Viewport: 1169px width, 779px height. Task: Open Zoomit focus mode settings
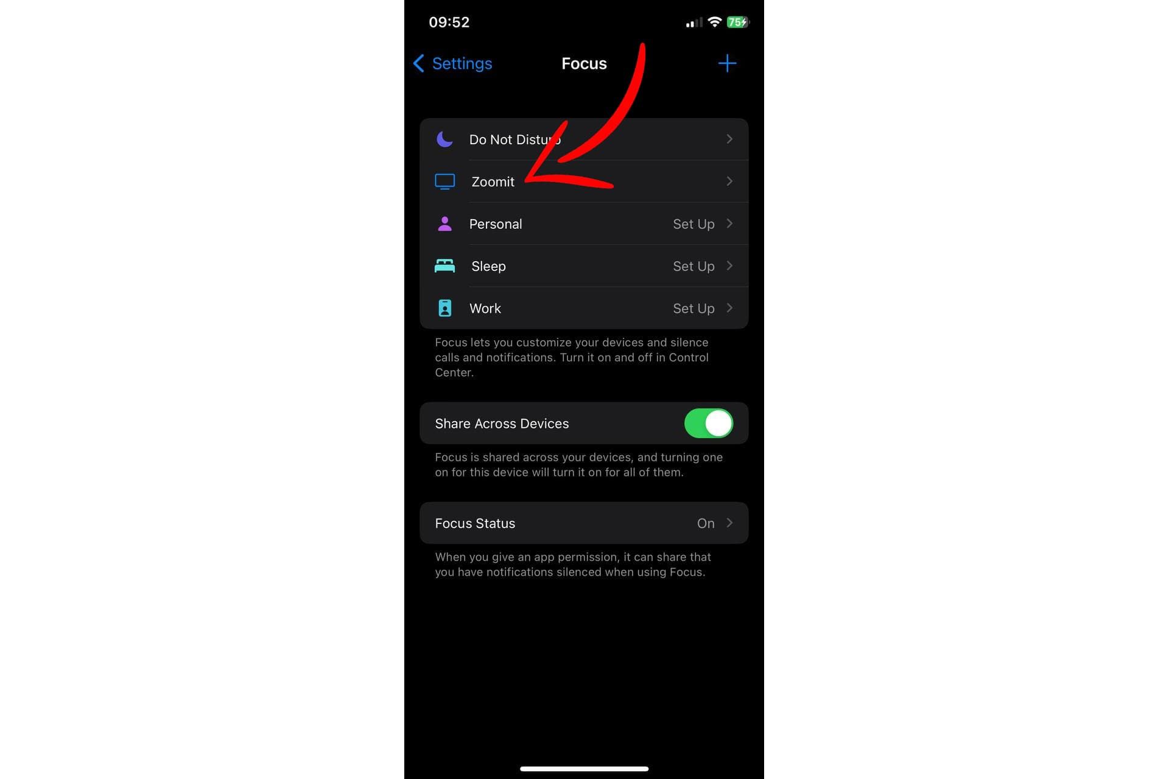(584, 181)
